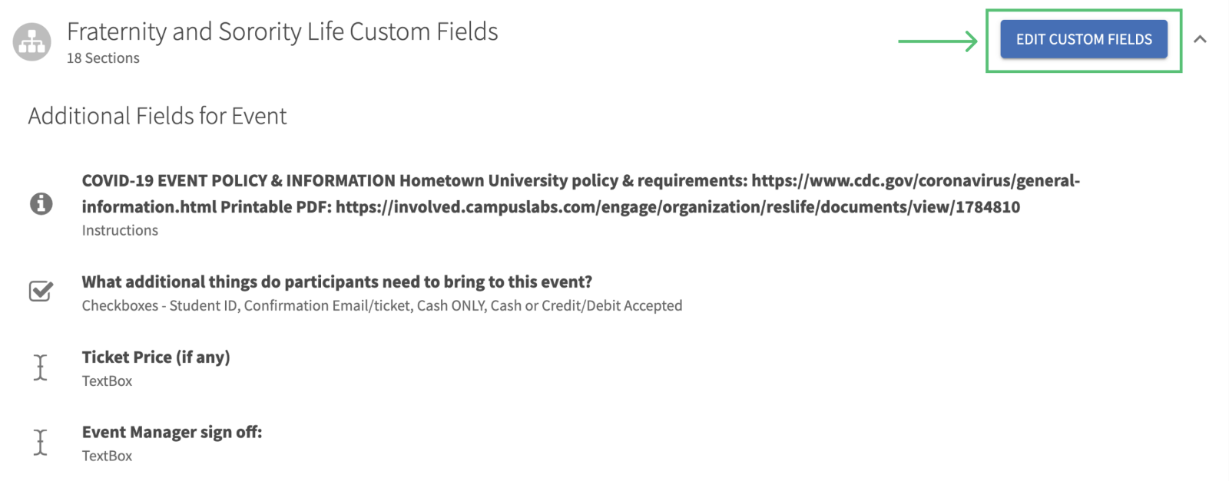Image resolution: width=1229 pixels, height=481 pixels.
Task: Click the text cursor icon beside Ticket Price
Action: (41, 367)
